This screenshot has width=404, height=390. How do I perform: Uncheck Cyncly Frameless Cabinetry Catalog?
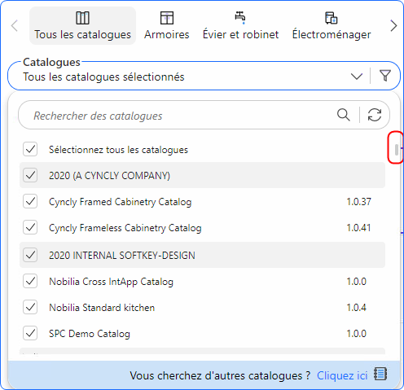tap(30, 227)
